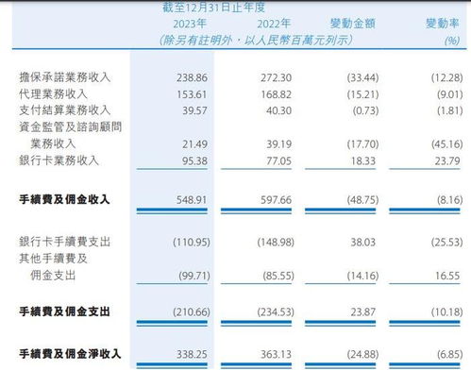Click the value 77.05
This screenshot has width=471, height=370.
278,161
